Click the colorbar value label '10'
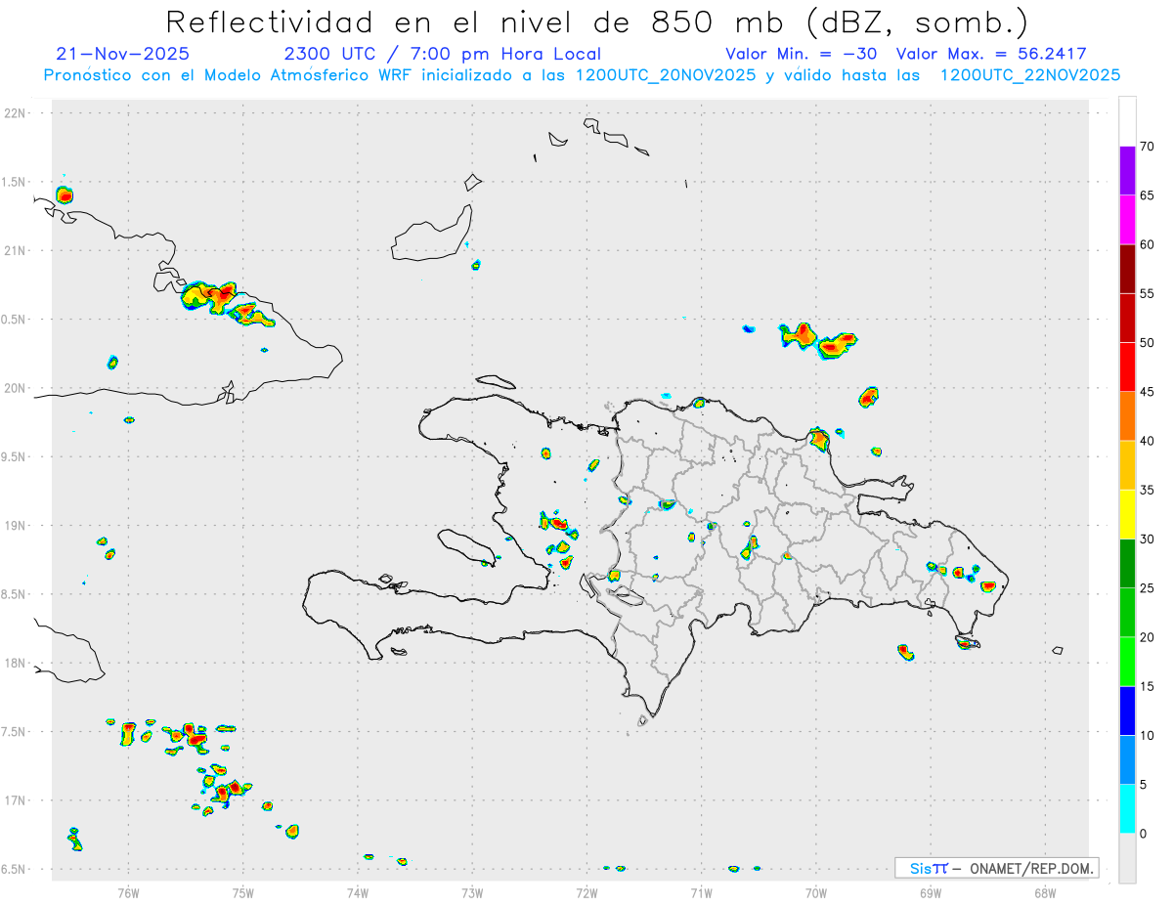Screen dimensions: 1173x906 (1148, 736)
